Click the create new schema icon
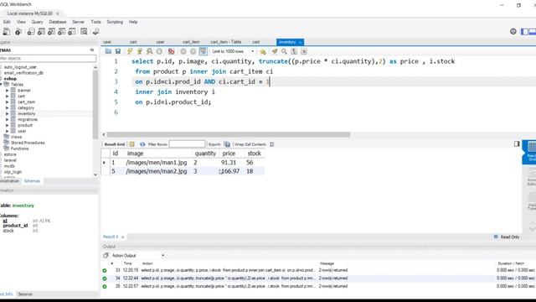Image resolution: width=536 pixels, height=302 pixels. pos(31,32)
